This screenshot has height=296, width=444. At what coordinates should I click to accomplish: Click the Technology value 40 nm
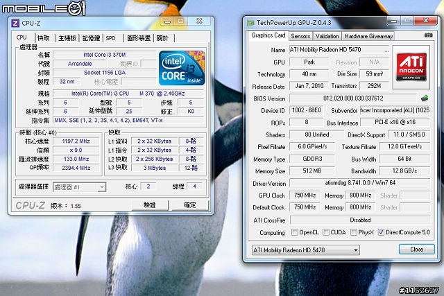point(309,74)
